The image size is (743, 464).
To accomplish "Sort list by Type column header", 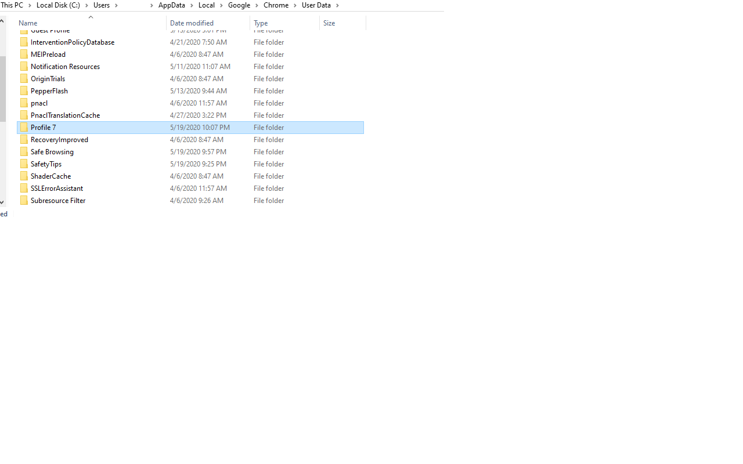I will pyautogui.click(x=261, y=23).
